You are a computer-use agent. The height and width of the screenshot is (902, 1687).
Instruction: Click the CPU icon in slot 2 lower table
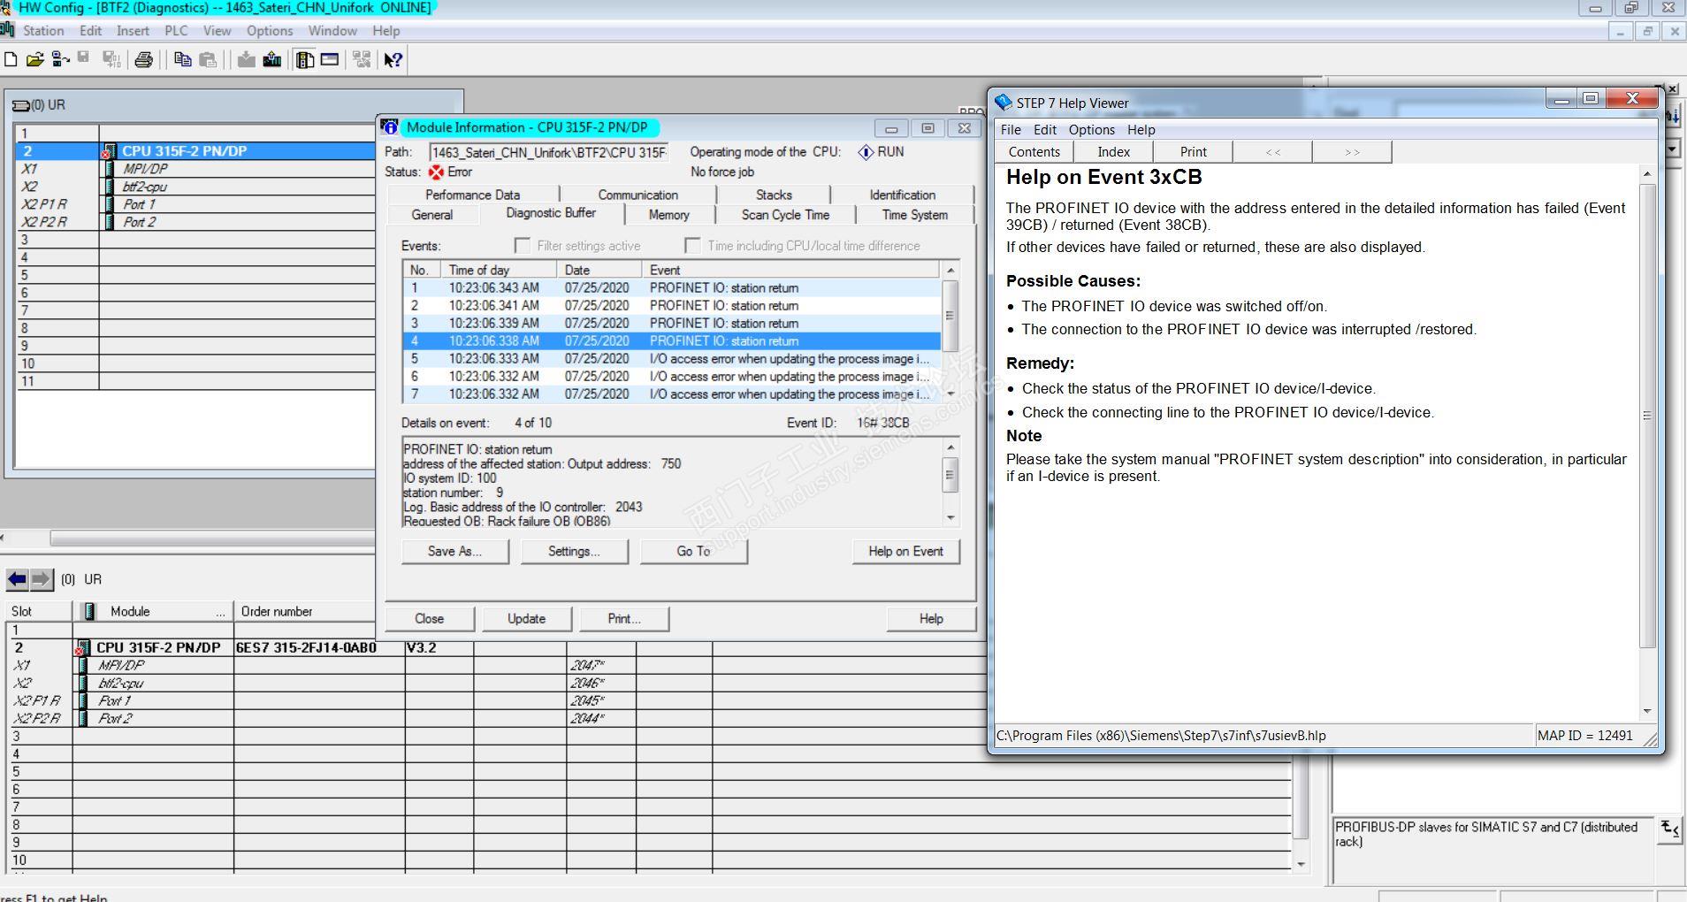[84, 647]
